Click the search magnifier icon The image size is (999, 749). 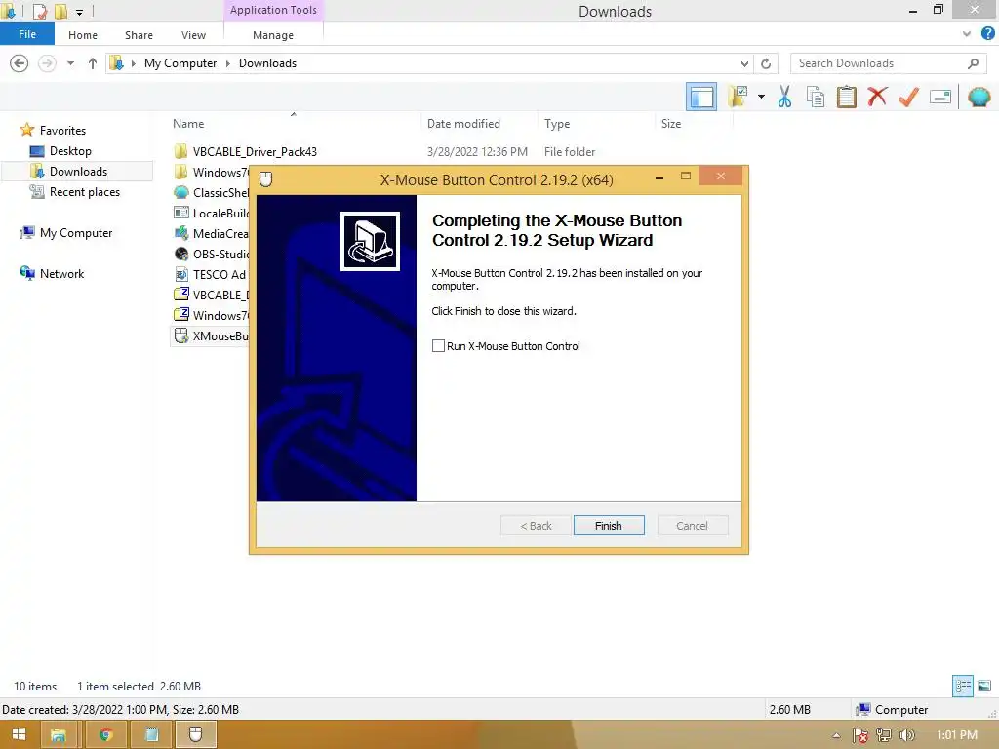[x=973, y=63]
